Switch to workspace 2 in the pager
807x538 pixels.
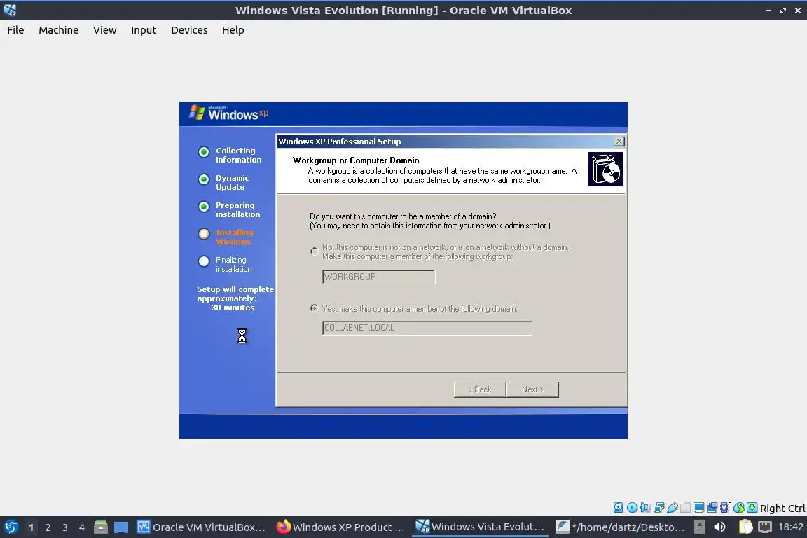point(48,527)
